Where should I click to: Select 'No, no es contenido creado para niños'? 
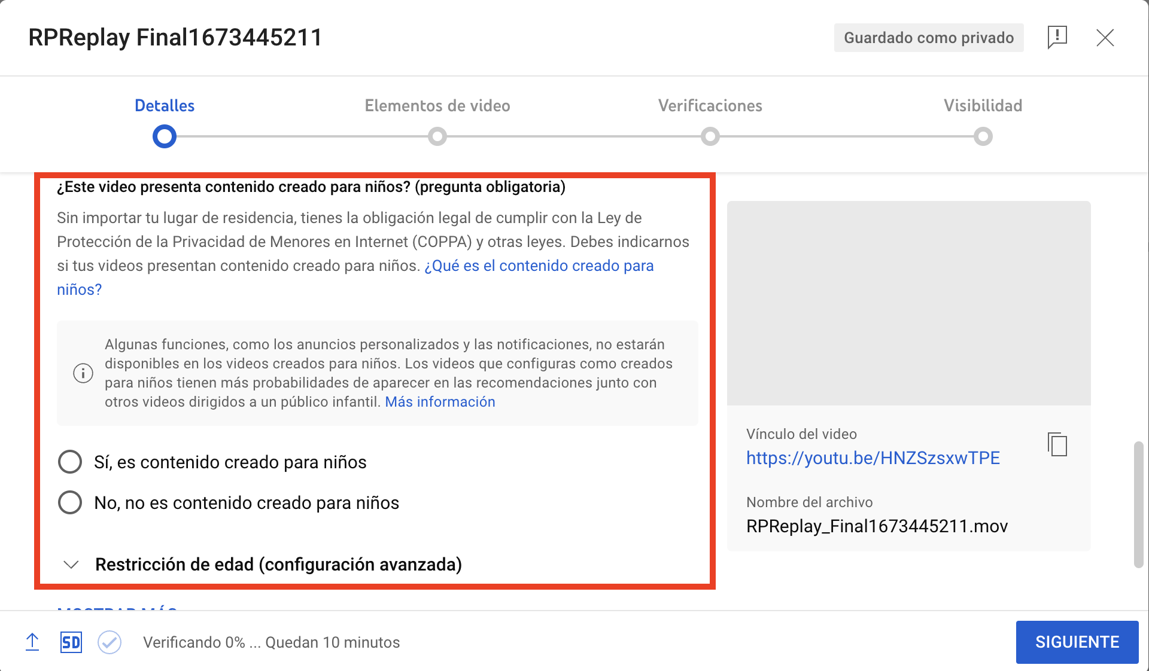click(x=70, y=502)
